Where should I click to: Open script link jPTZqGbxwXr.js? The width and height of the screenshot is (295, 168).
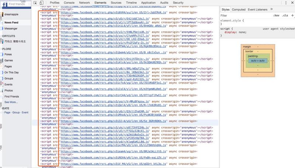[105, 22]
